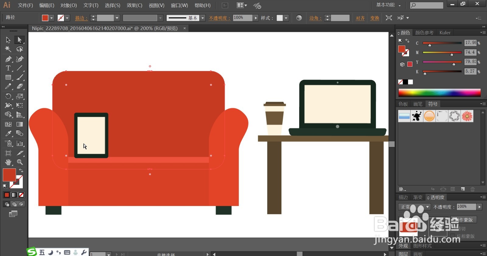Select the Selection tool (black arrow)
The height and width of the screenshot is (256, 487).
[8, 40]
